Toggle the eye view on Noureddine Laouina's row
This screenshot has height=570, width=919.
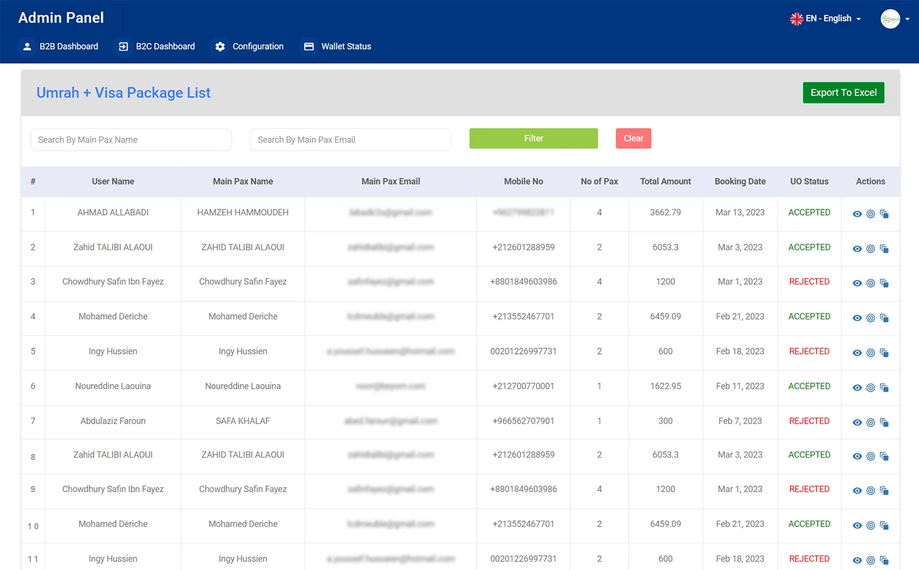pyautogui.click(x=857, y=387)
